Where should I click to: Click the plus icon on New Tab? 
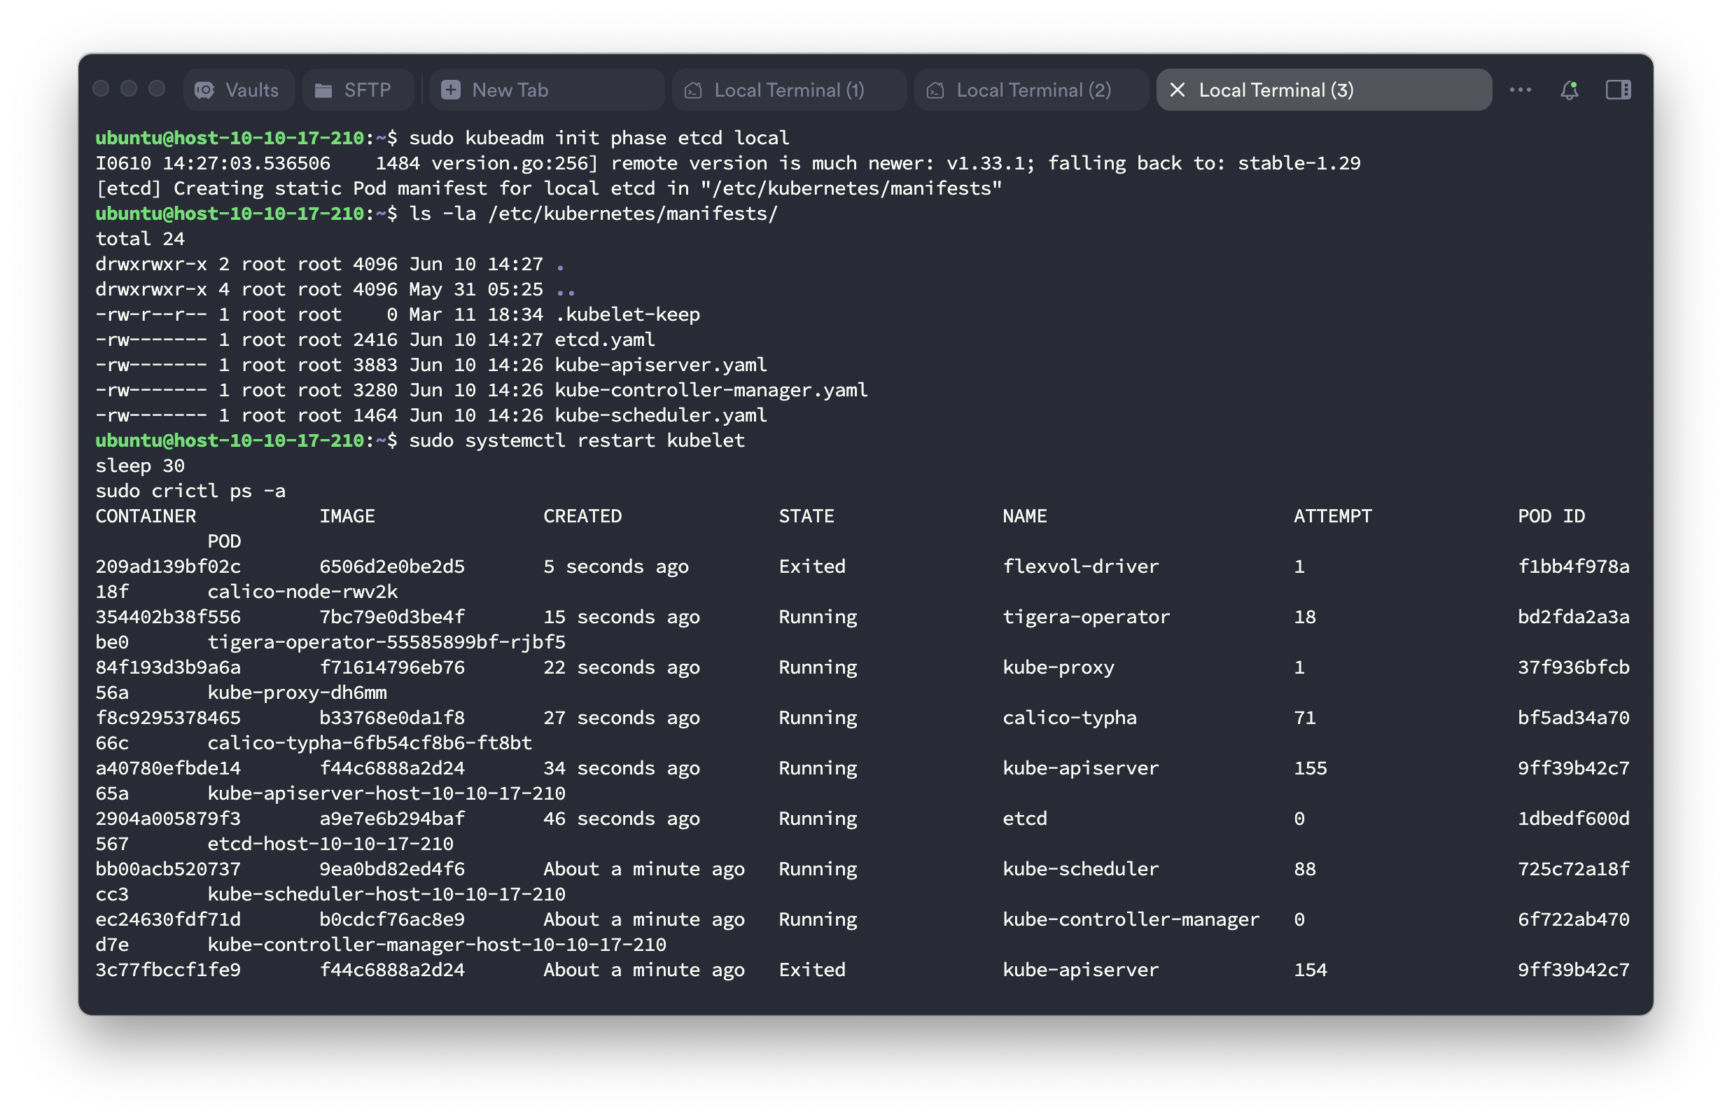(x=450, y=90)
